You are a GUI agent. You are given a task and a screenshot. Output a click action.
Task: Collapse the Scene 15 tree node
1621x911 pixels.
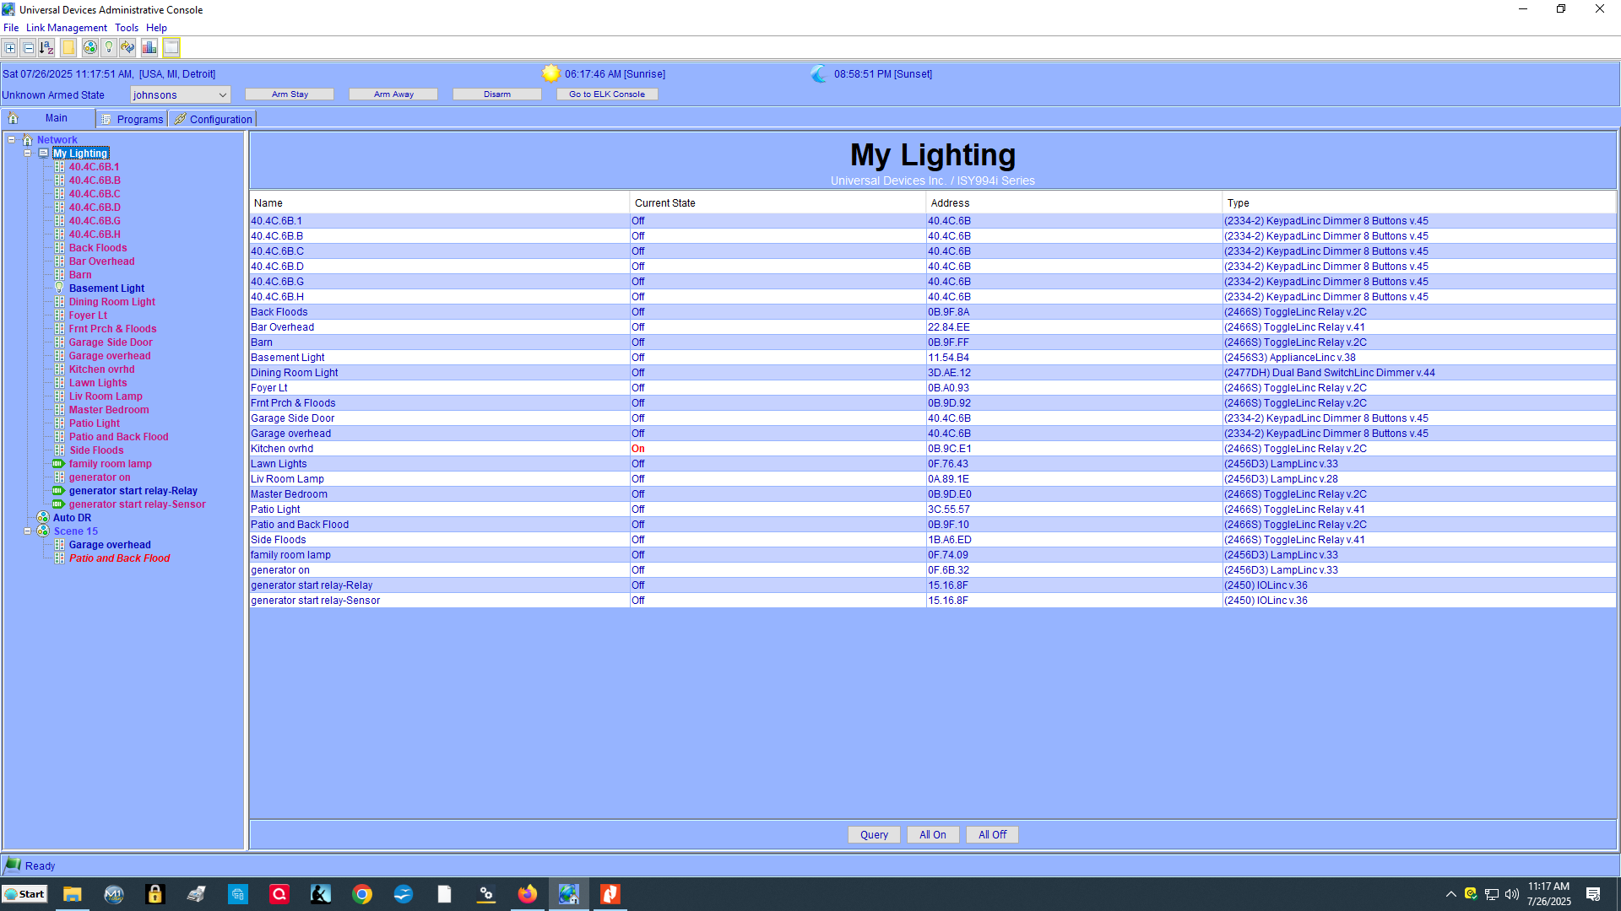(27, 531)
